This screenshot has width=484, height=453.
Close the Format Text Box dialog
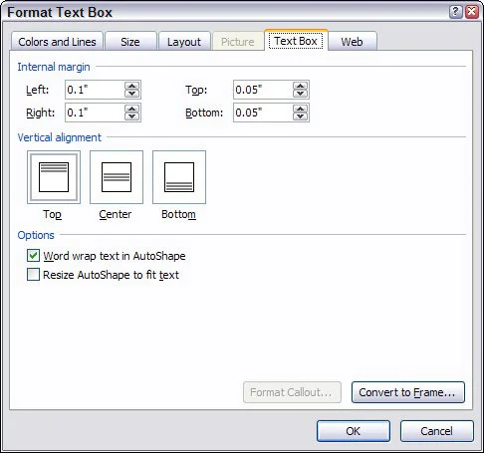(x=472, y=12)
